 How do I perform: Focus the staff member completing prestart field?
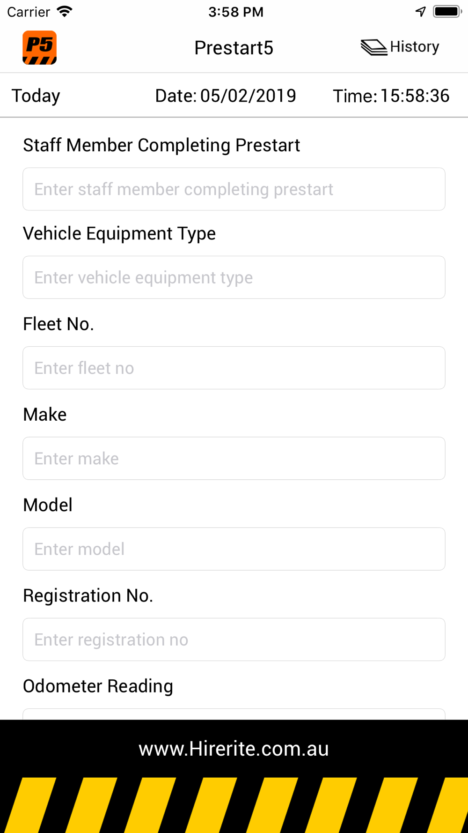pos(234,189)
